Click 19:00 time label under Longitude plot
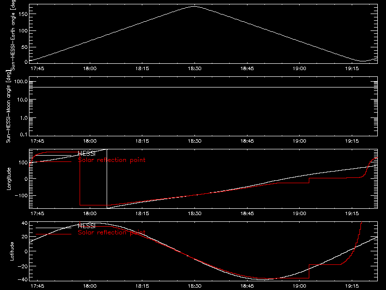 [x=300, y=213]
